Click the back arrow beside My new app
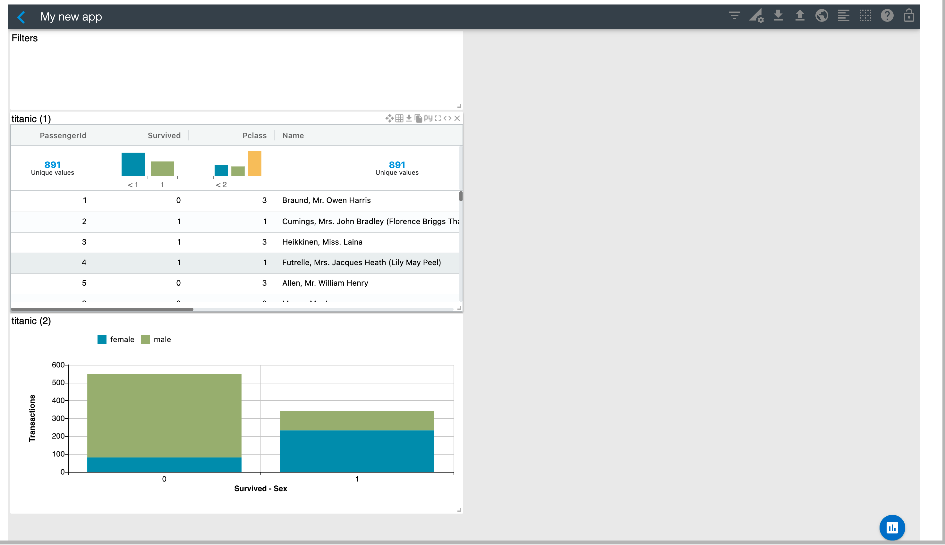Viewport: 945px width, 545px height. tap(21, 17)
